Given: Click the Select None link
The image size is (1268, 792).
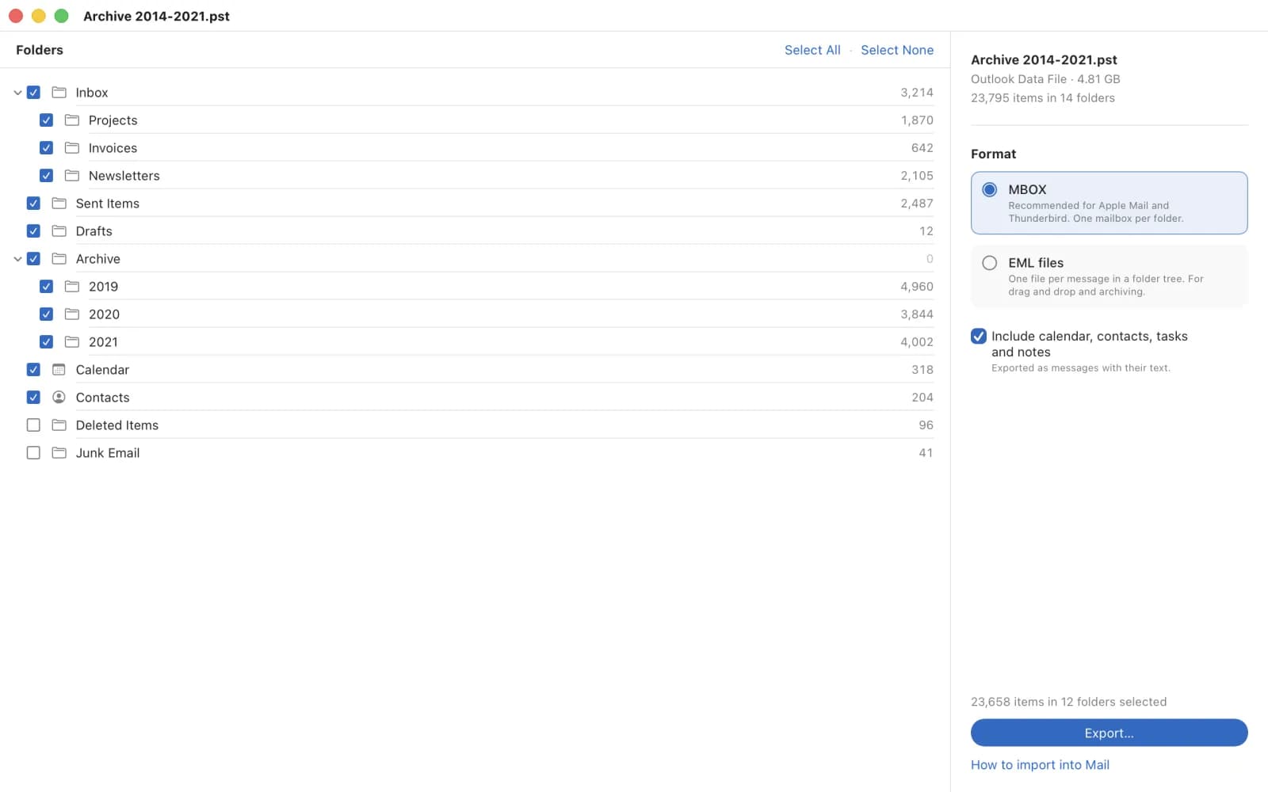Looking at the screenshot, I should pos(897,50).
